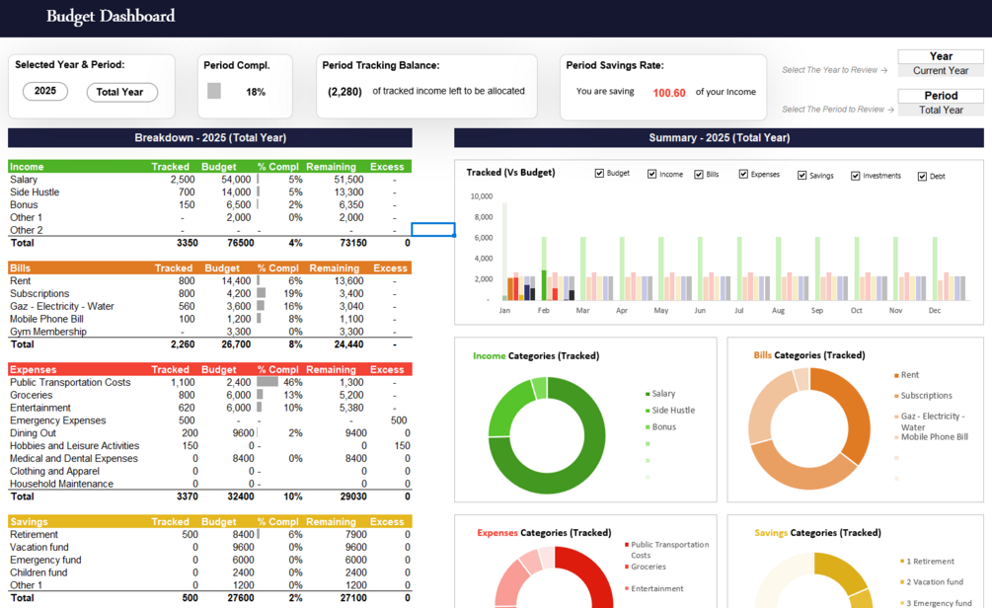Viewport: 992px width, 608px height.
Task: Toggle the Savings chart checkbox
Action: pyautogui.click(x=801, y=176)
